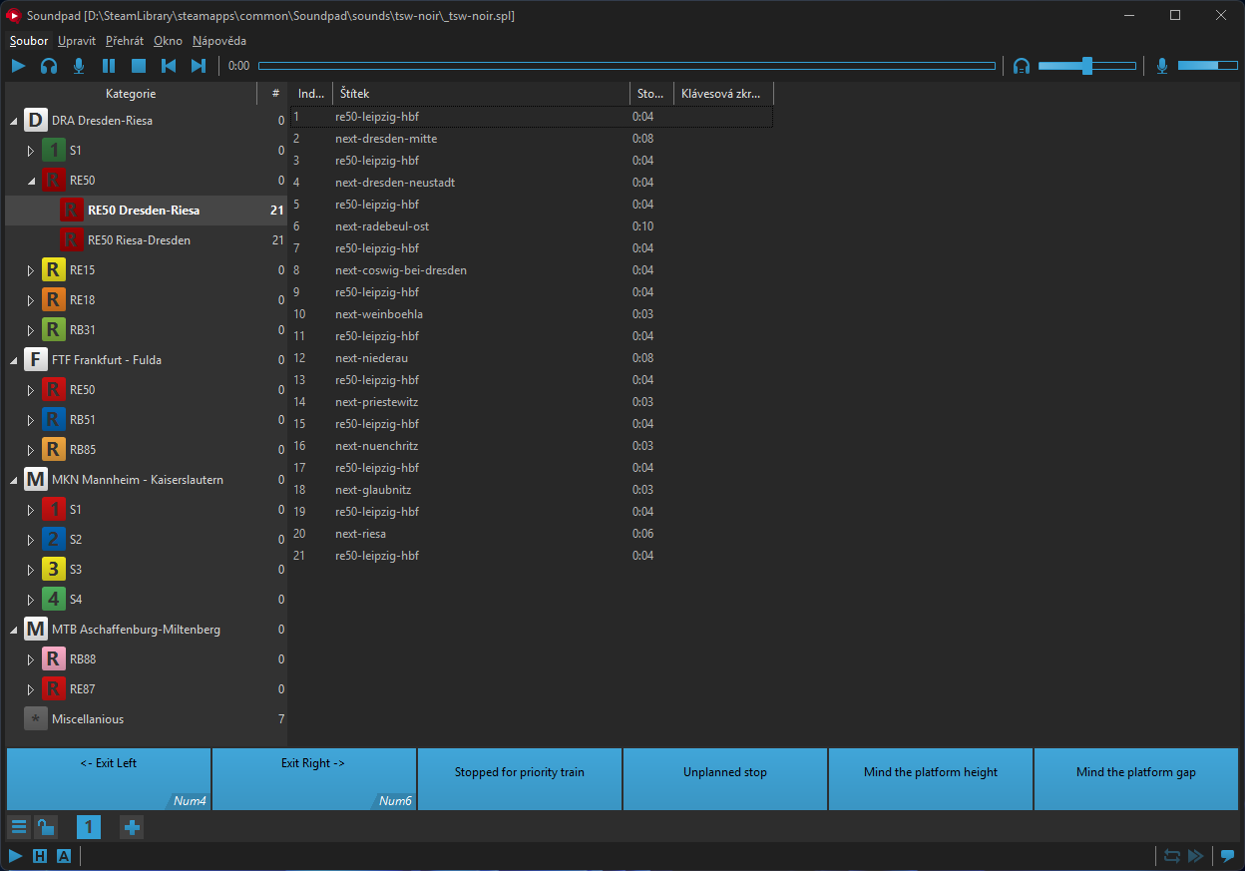
Task: Collapse the FTF Frankfurt - Fulda category
Action: (13, 360)
